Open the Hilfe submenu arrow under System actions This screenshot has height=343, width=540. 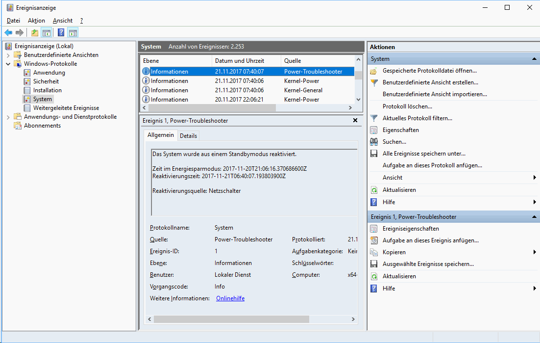[x=535, y=202]
